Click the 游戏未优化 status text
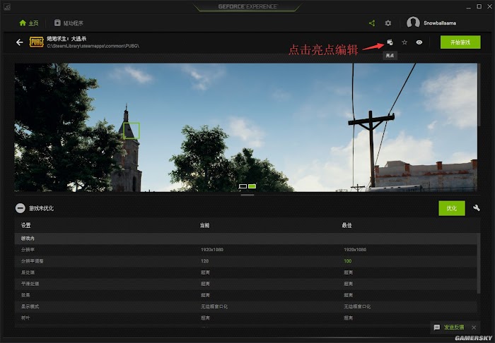The height and width of the screenshot is (343, 495). [x=41, y=208]
